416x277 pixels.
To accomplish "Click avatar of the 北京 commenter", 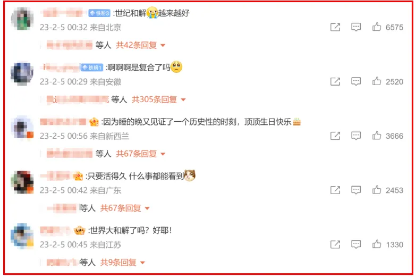I will (22, 19).
